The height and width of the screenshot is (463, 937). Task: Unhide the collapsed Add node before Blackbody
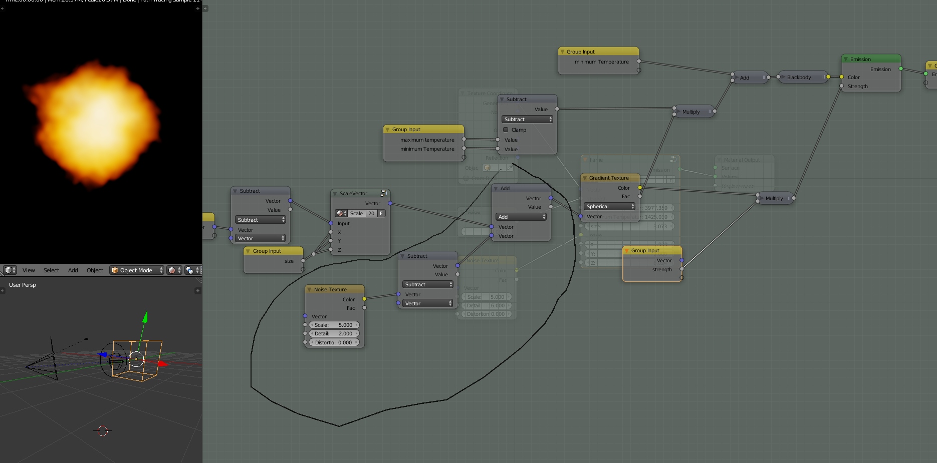pyautogui.click(x=736, y=78)
